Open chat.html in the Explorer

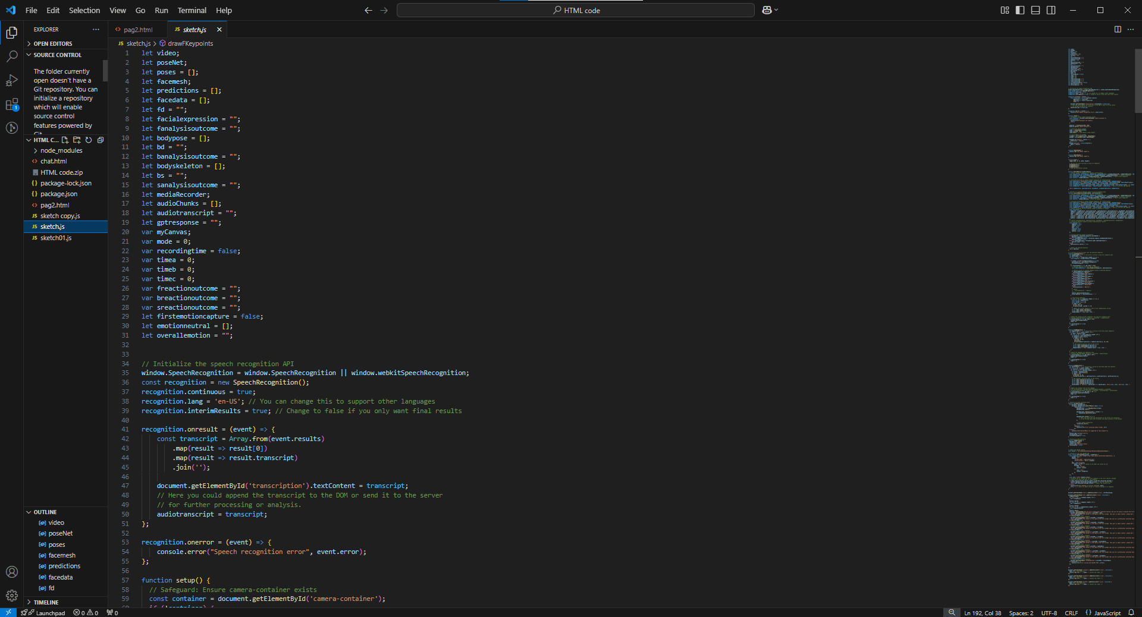coord(65,161)
